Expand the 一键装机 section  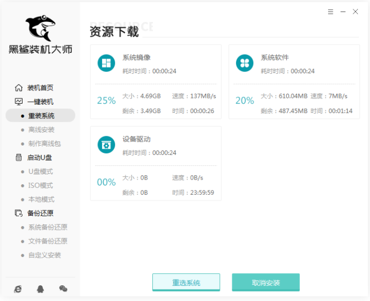click(40, 102)
